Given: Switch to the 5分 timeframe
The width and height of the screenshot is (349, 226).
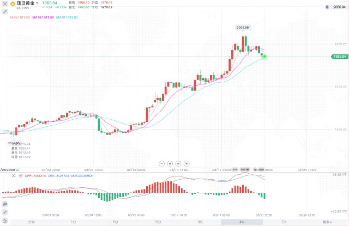Looking at the screenshot, I should click(115, 222).
